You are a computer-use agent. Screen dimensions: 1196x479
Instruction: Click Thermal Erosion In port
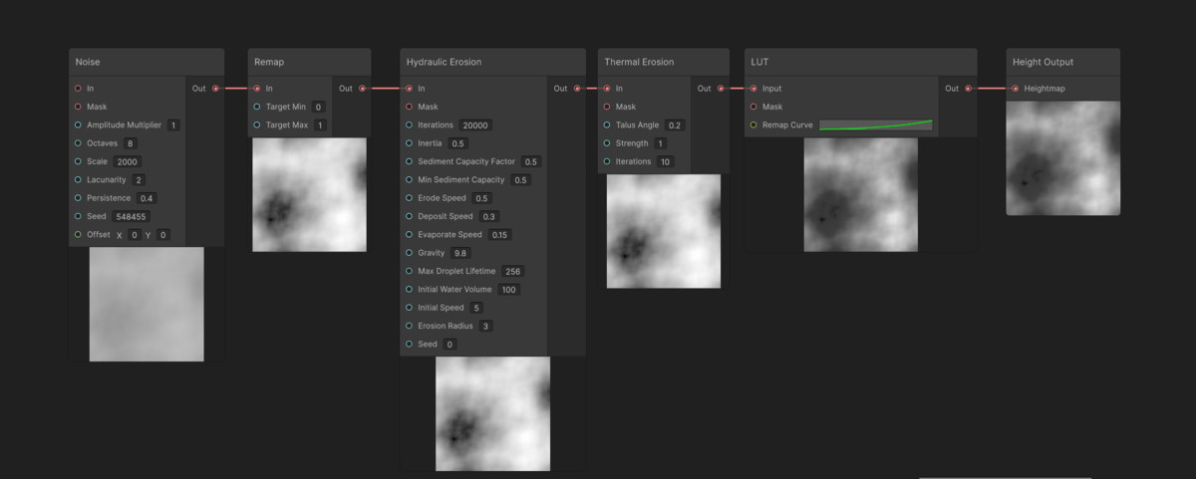607,89
